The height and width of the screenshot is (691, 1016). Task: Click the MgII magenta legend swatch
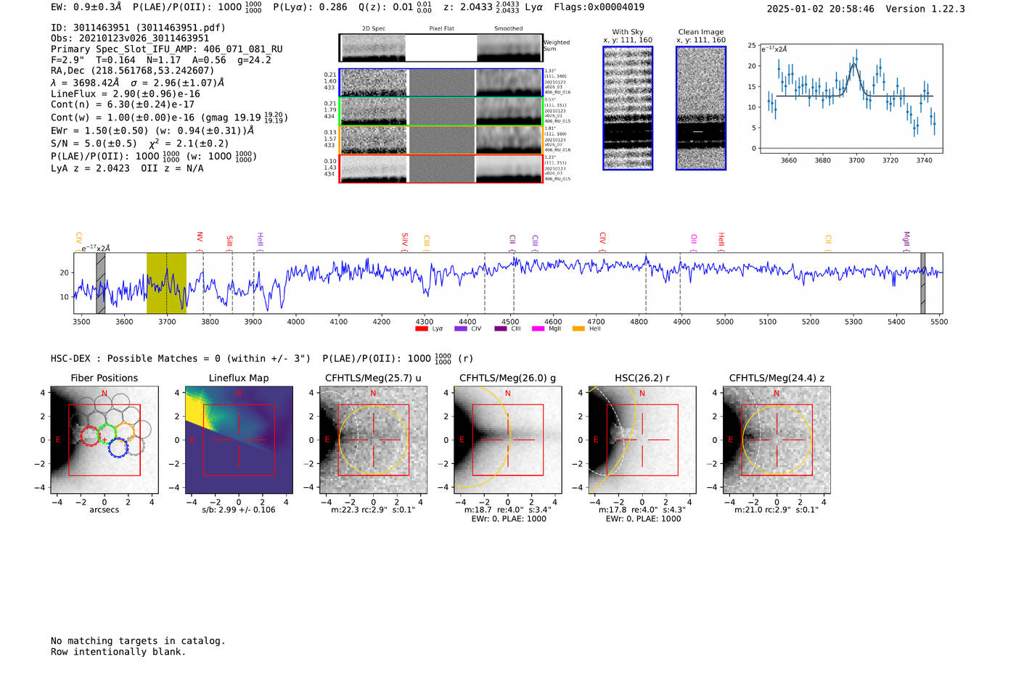point(538,328)
